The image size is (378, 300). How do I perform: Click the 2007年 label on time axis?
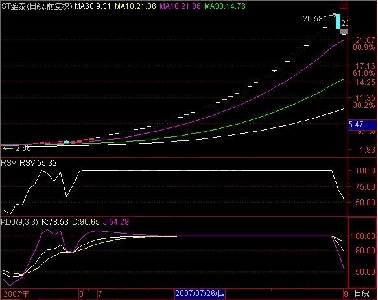coord(16,294)
